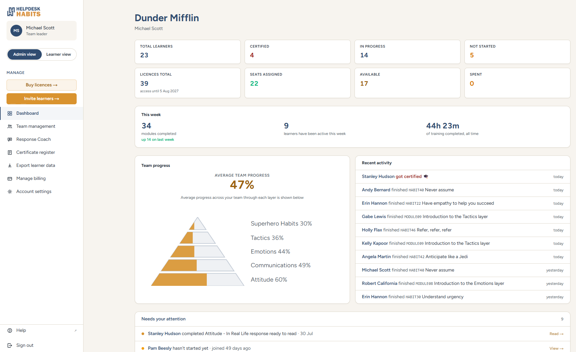Click the Certificate register document icon
Image resolution: width=576 pixels, height=352 pixels.
click(10, 153)
